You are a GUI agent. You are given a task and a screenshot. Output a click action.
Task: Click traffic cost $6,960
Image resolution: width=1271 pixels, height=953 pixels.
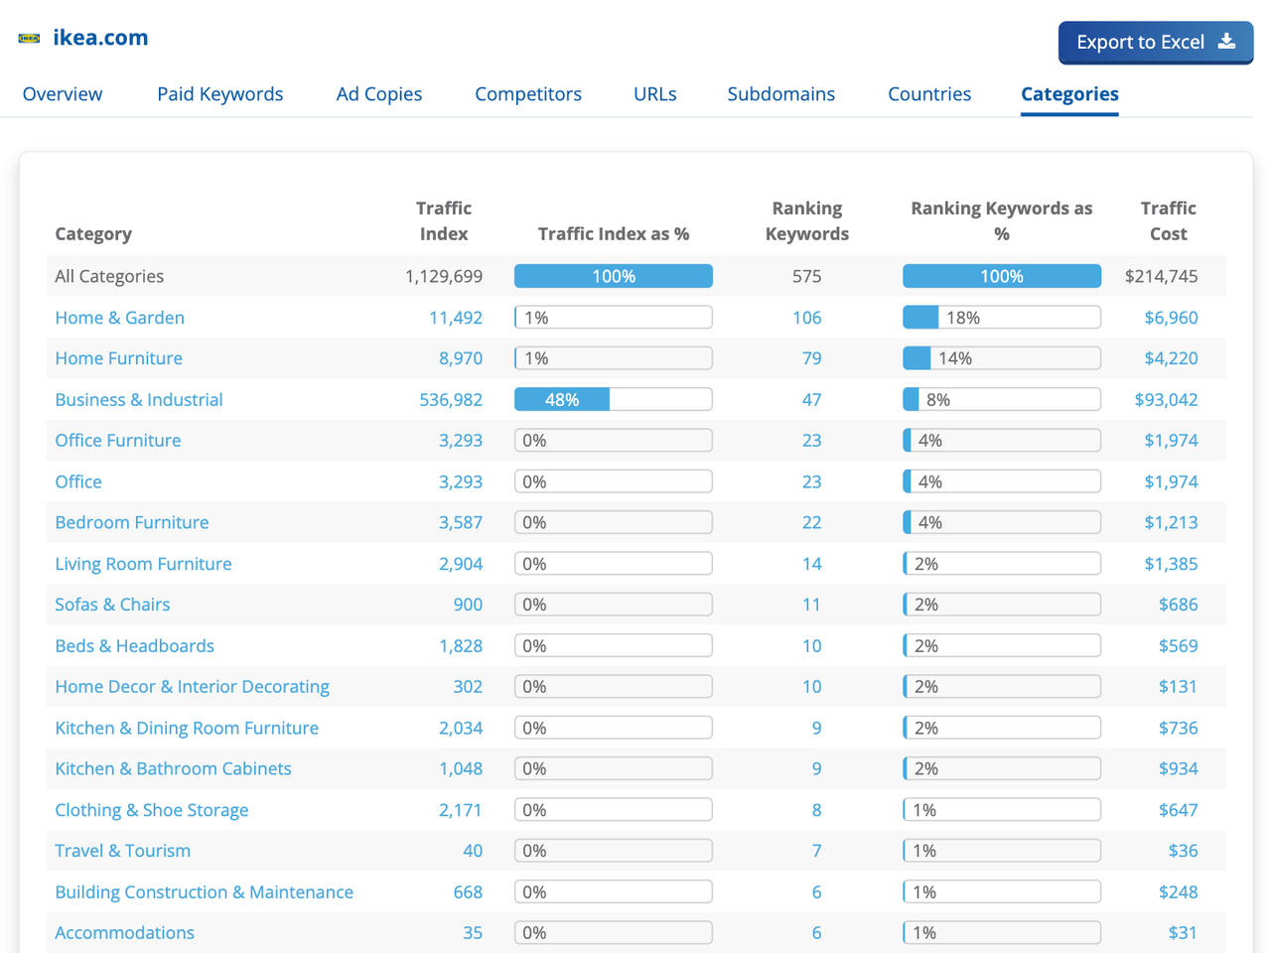click(1171, 318)
